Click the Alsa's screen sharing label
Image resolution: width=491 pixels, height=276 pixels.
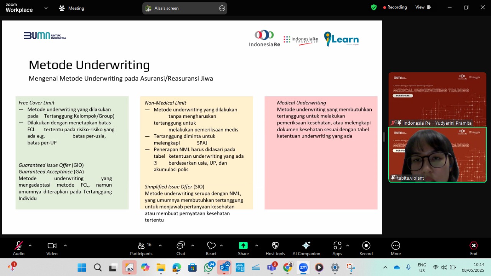pos(166,8)
